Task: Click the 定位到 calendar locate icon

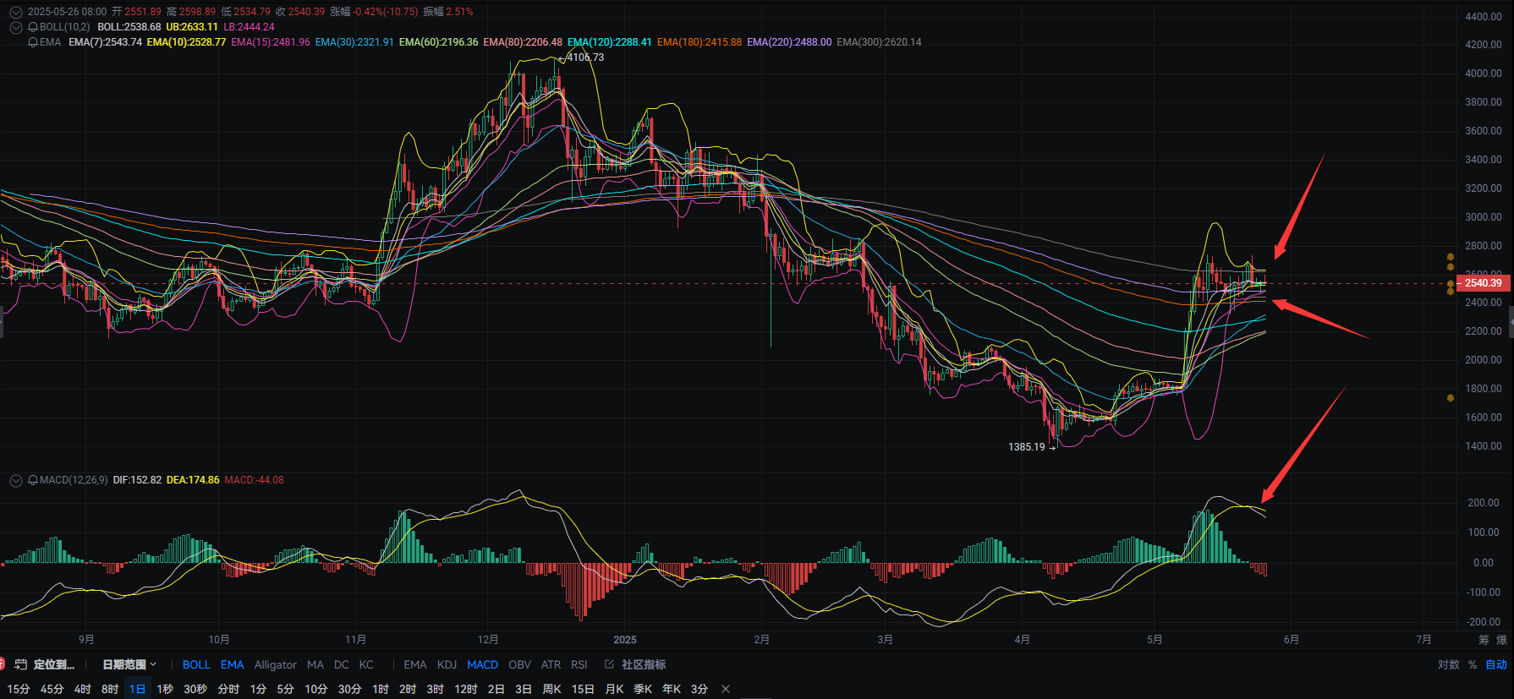Action: click(x=21, y=664)
